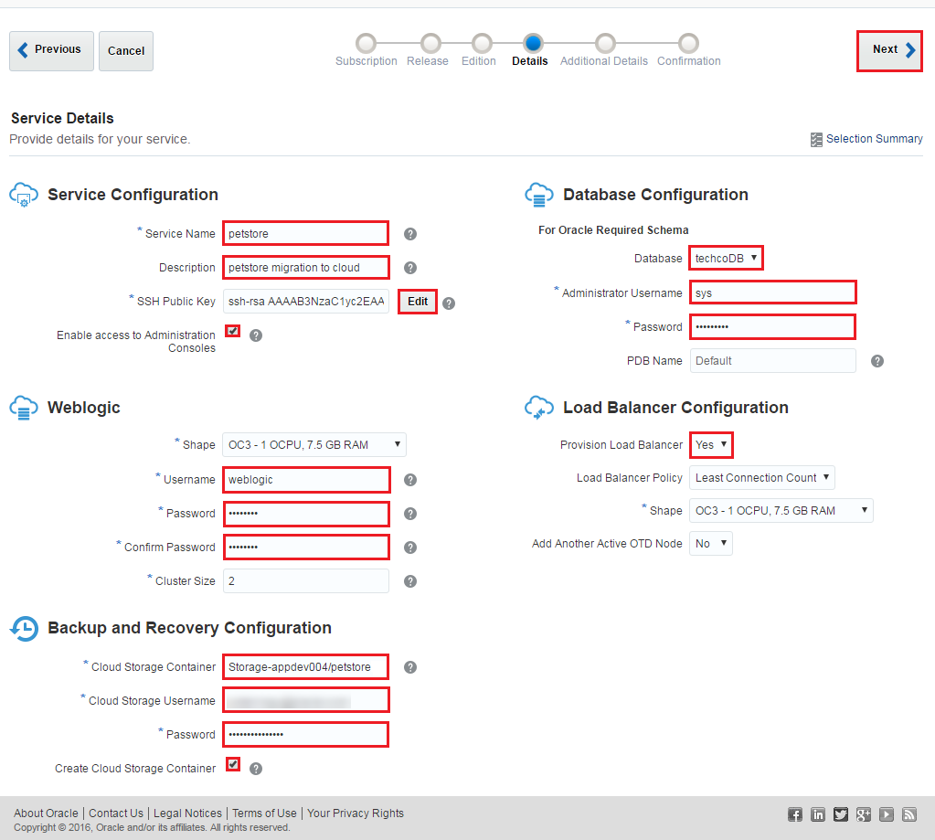Click the Weblogic Password field
Viewport: 935px width, 840px height.
click(x=306, y=514)
